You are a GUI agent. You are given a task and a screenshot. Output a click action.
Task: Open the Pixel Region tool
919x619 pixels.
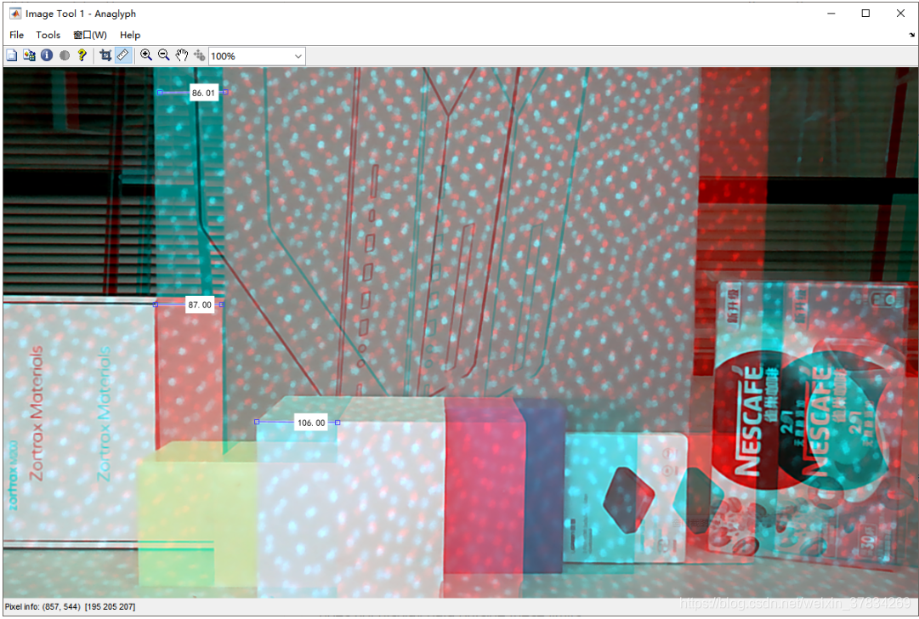tap(29, 55)
